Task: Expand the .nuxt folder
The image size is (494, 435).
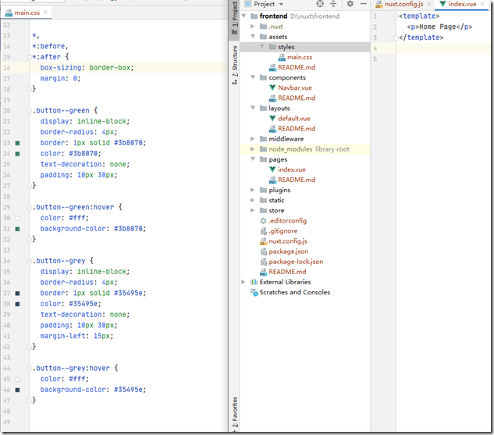Action: tap(252, 27)
